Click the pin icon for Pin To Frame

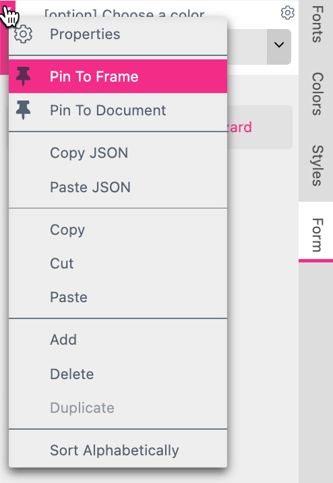(23, 76)
